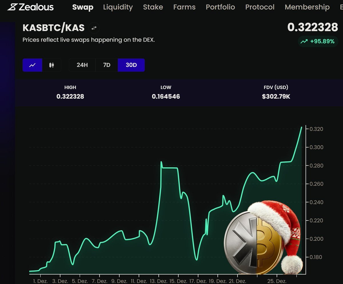343x284 pixels.
Task: Click the Zealous logo
Action: (30, 7)
